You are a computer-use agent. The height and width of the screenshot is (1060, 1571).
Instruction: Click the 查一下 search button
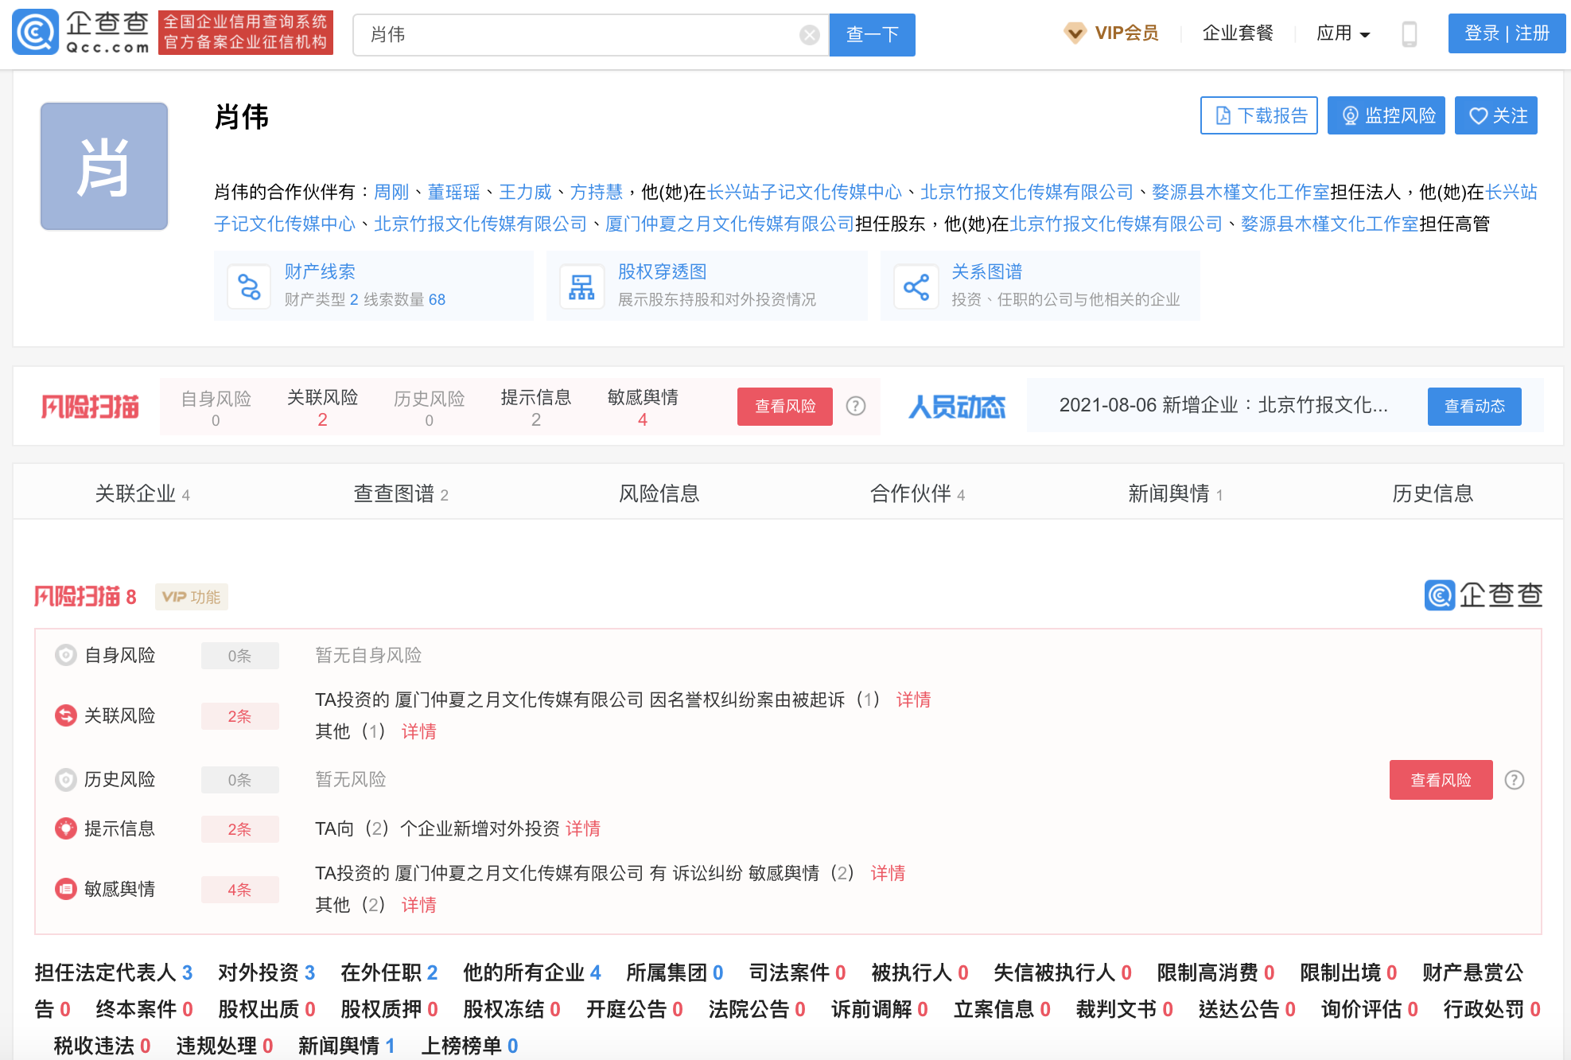click(872, 35)
